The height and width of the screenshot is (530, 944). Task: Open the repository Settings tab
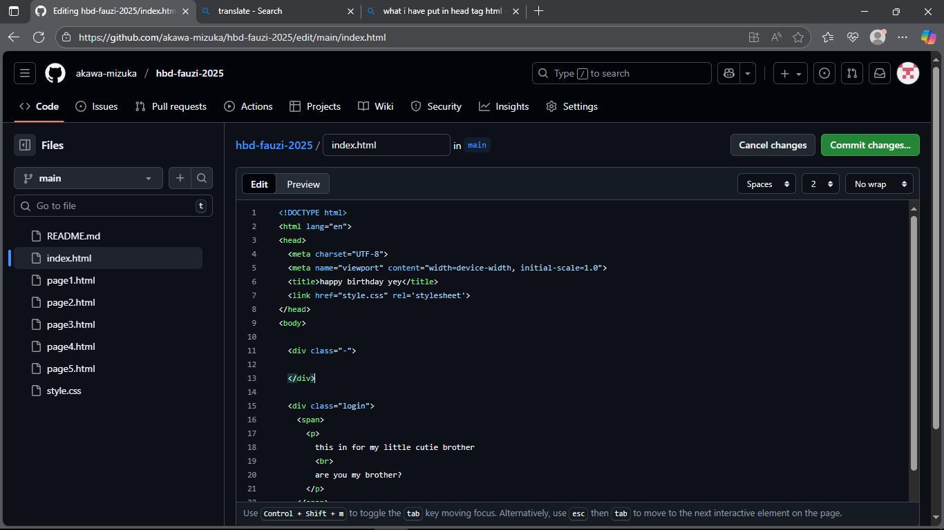click(572, 106)
